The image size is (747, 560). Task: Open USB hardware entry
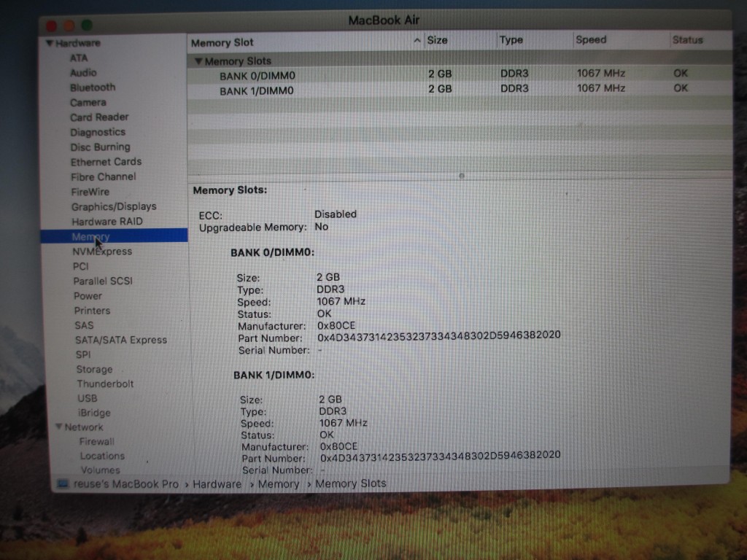click(88, 398)
